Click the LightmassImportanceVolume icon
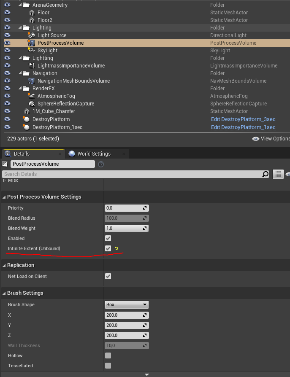 (32, 66)
